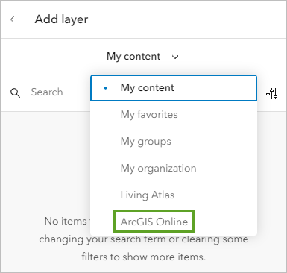The height and width of the screenshot is (273, 287).
Task: Choose Living Atlas as content source
Action: [174, 195]
